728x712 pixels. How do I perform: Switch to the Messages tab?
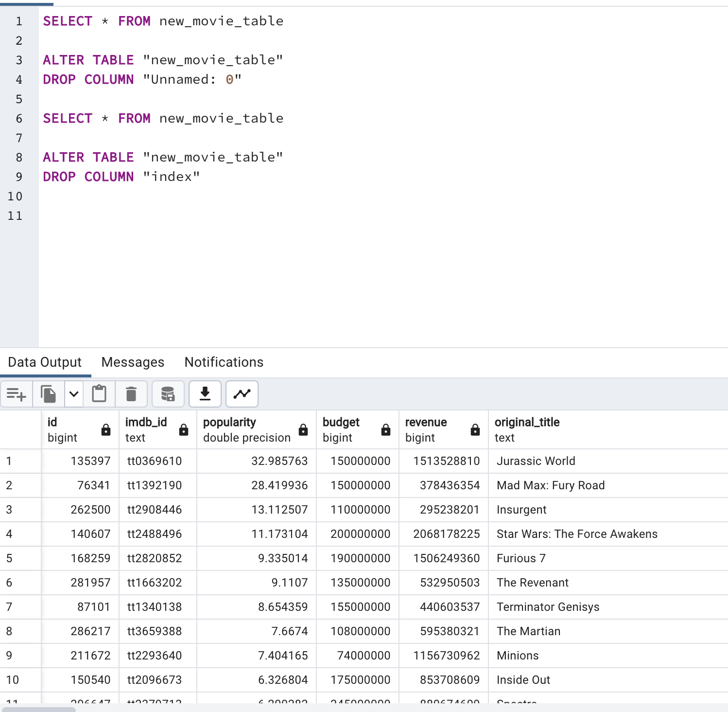(x=132, y=362)
